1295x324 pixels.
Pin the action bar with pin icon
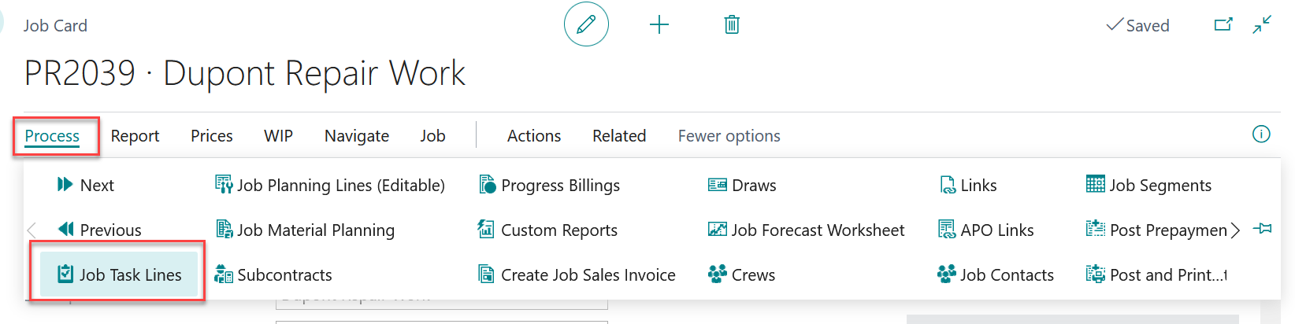[x=1263, y=229]
